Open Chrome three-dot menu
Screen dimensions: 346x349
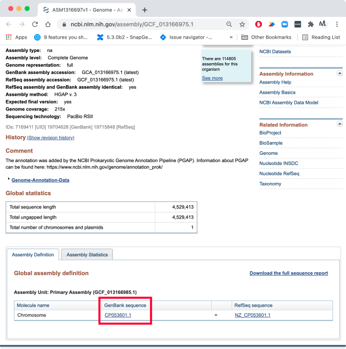(x=337, y=24)
